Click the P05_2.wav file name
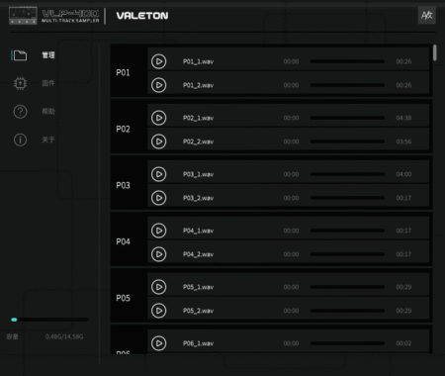Image resolution: width=445 pixels, height=376 pixels. 198,311
